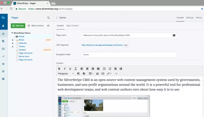Screen dimensions: 204x117
Task: Switch to list view icon beside Batch actions
Action: tap(48, 26)
